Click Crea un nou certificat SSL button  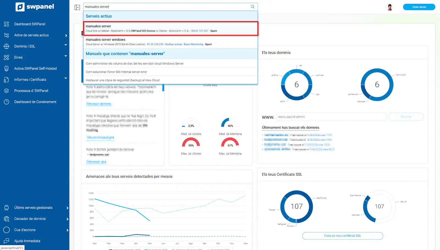(x=343, y=236)
